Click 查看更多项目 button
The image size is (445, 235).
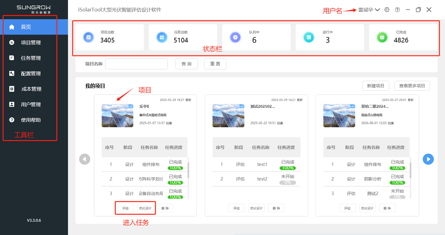tap(412, 86)
